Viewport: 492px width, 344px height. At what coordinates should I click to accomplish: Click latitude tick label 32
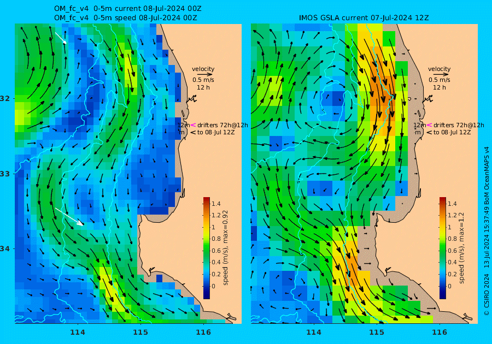5,98
